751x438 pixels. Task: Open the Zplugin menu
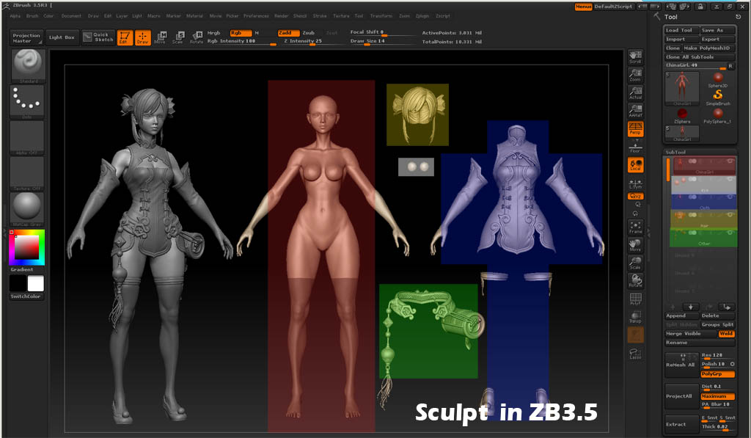click(x=422, y=16)
